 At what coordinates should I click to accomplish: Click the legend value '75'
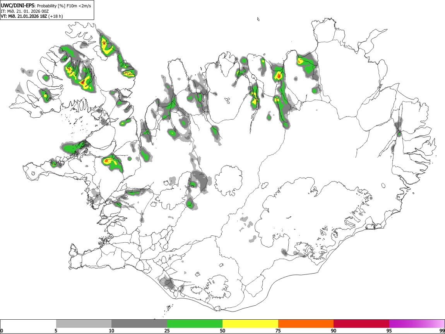tap(278, 331)
